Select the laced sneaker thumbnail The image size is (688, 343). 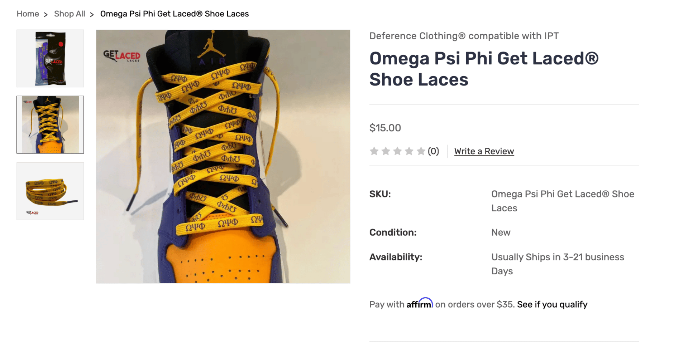(x=50, y=124)
